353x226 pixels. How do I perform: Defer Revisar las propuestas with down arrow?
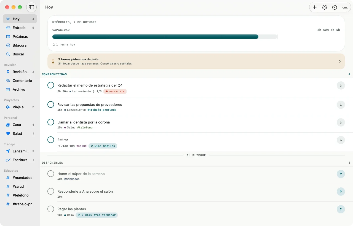[341, 105]
